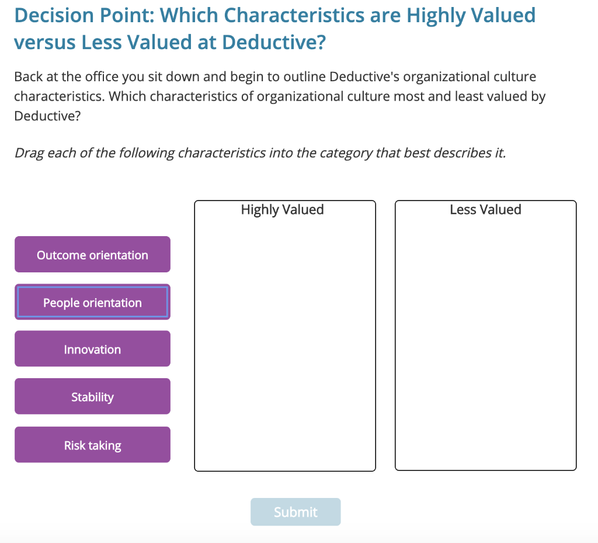Viewport: 598px width, 543px height.
Task: Click inside the Highly Valued drop box
Action: pyautogui.click(x=284, y=345)
